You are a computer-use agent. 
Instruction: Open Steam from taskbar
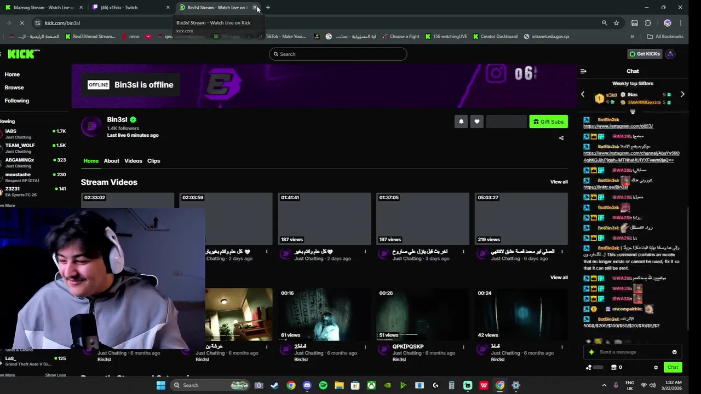274,385
